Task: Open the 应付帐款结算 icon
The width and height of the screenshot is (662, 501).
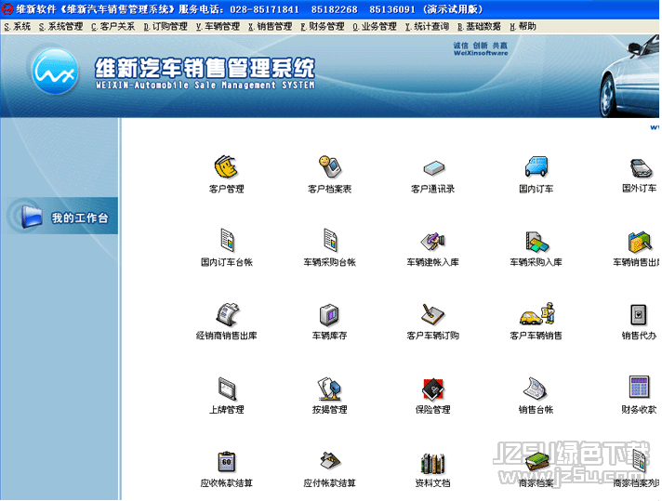Action: pyautogui.click(x=330, y=461)
